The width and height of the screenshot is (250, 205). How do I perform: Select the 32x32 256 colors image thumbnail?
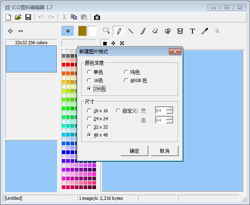[x=31, y=59]
